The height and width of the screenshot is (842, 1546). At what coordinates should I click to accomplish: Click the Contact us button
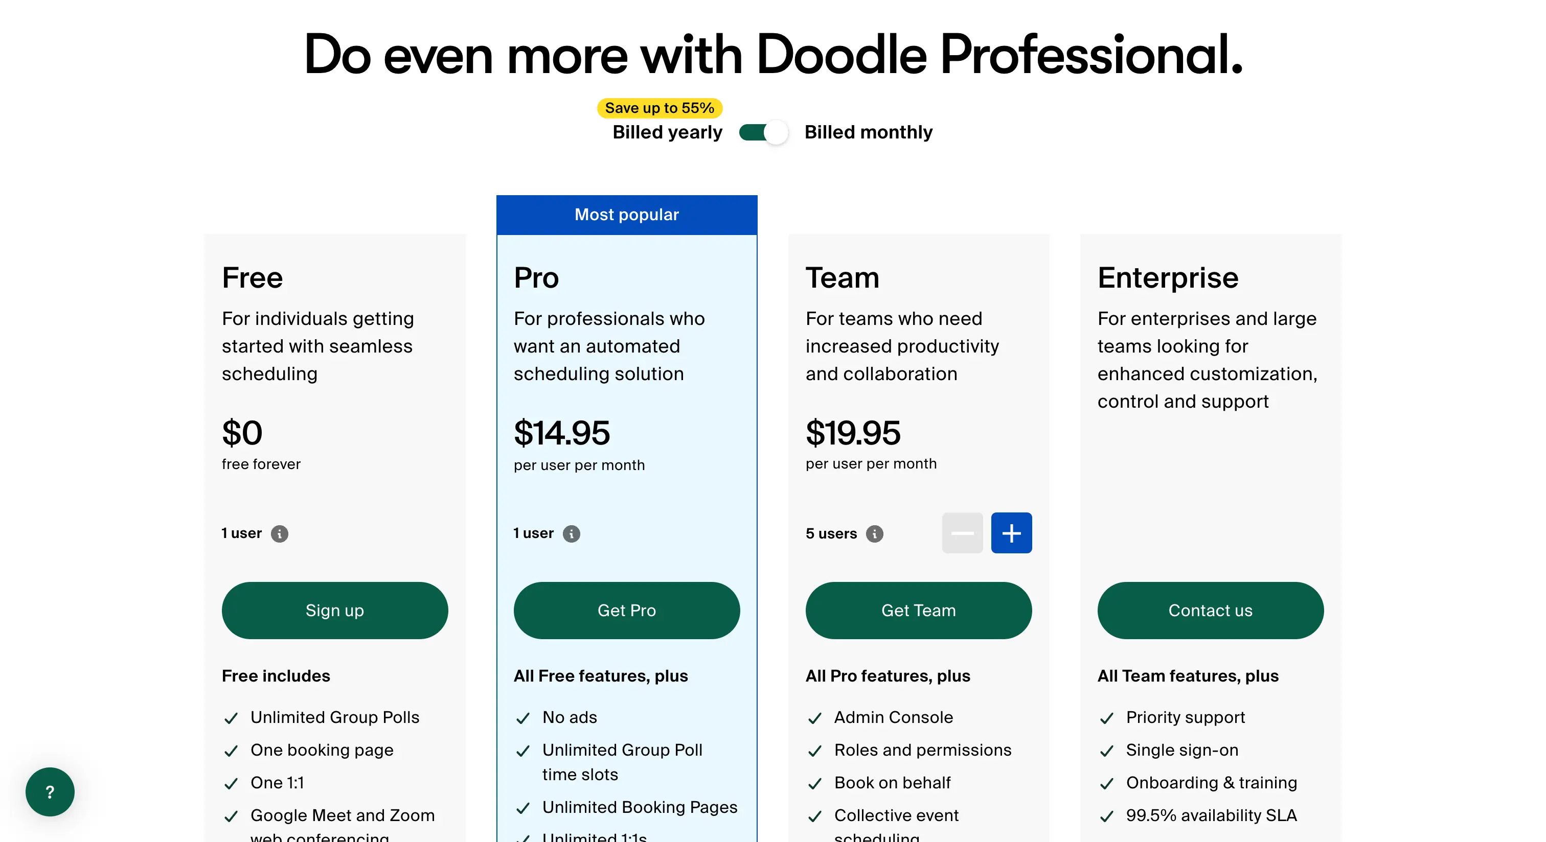pos(1209,610)
